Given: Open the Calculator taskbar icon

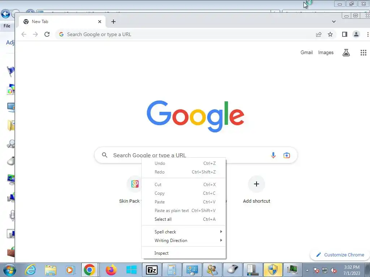Looking at the screenshot, I should coord(172,270).
